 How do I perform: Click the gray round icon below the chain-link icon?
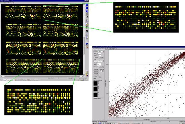87,14
